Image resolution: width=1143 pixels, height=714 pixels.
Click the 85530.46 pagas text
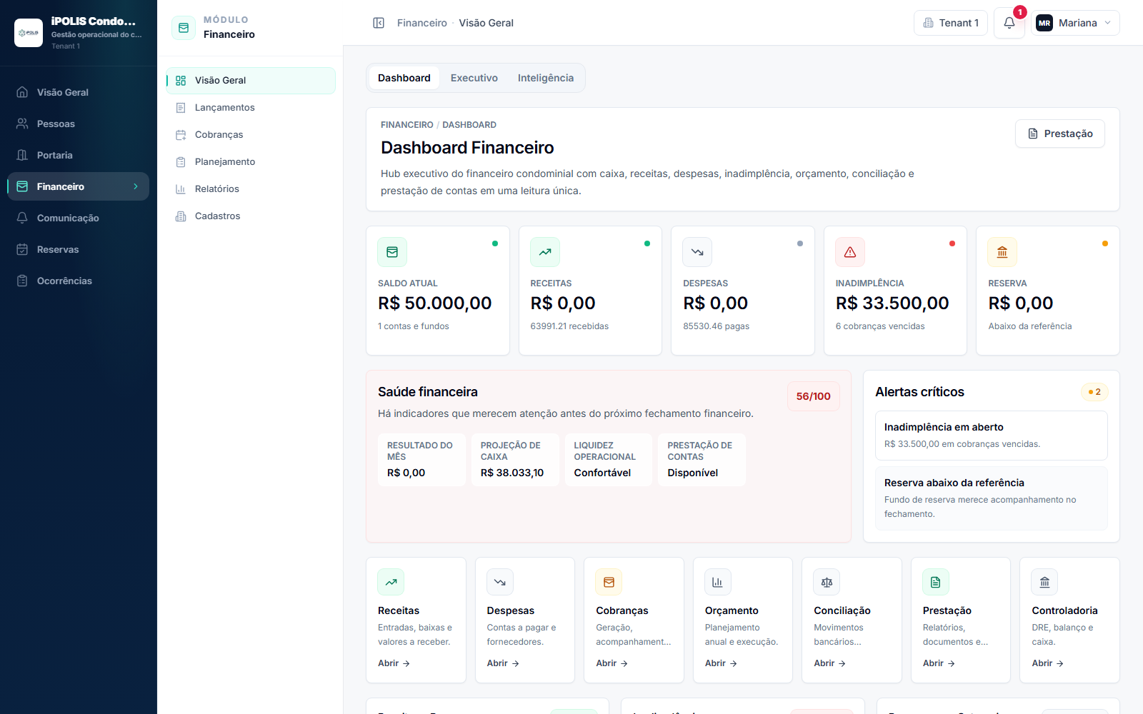click(717, 326)
